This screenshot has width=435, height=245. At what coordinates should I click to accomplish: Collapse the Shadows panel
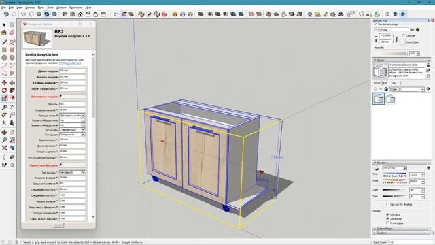(375, 163)
